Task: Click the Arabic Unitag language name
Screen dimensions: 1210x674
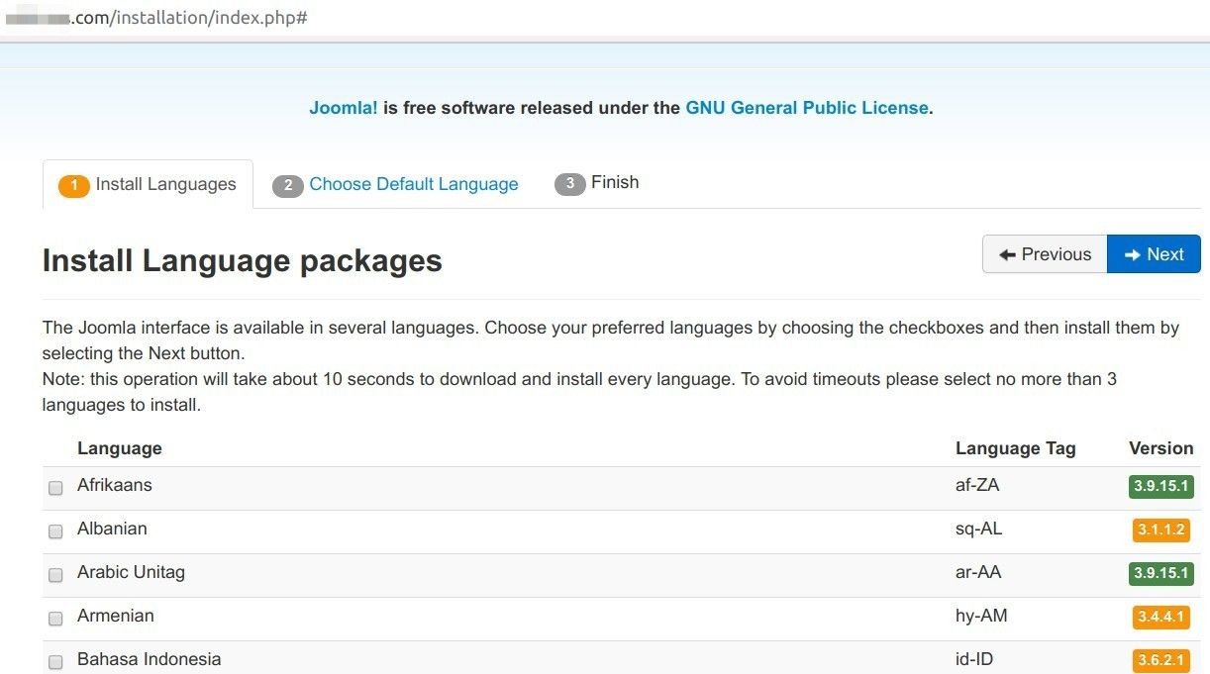Action: click(131, 572)
